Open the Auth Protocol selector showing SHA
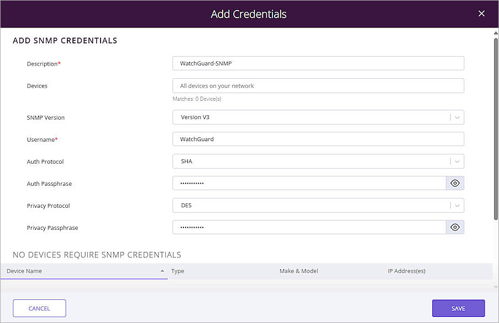499x323 pixels. coord(318,161)
